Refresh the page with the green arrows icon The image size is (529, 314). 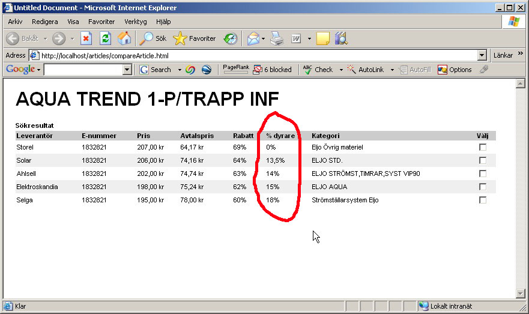coord(105,38)
